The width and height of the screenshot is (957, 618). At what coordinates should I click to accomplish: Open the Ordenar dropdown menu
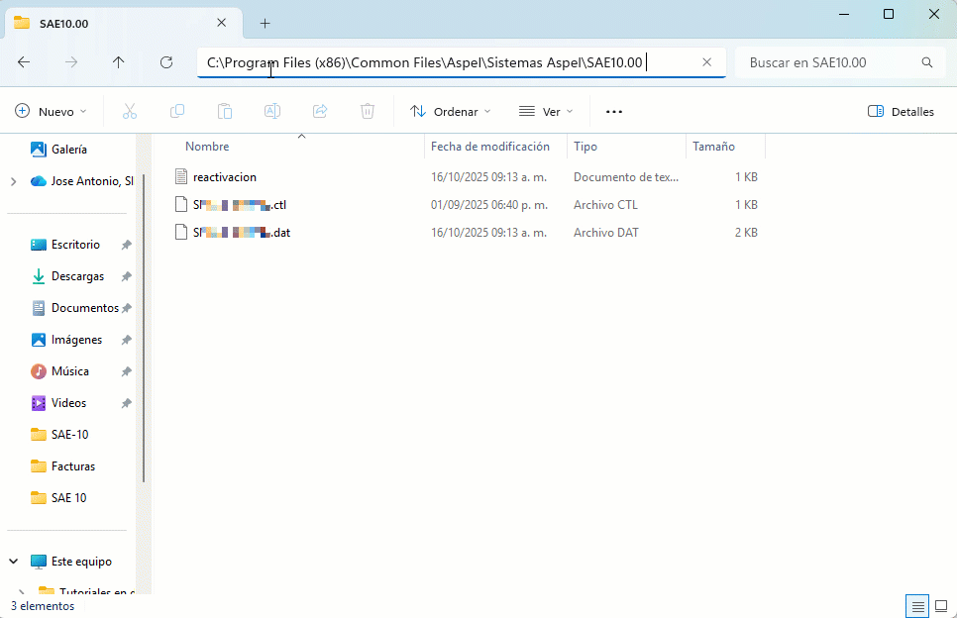coord(451,112)
